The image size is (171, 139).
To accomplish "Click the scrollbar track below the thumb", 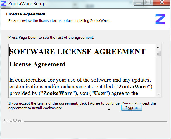I will pyautogui.click(x=158, y=74).
